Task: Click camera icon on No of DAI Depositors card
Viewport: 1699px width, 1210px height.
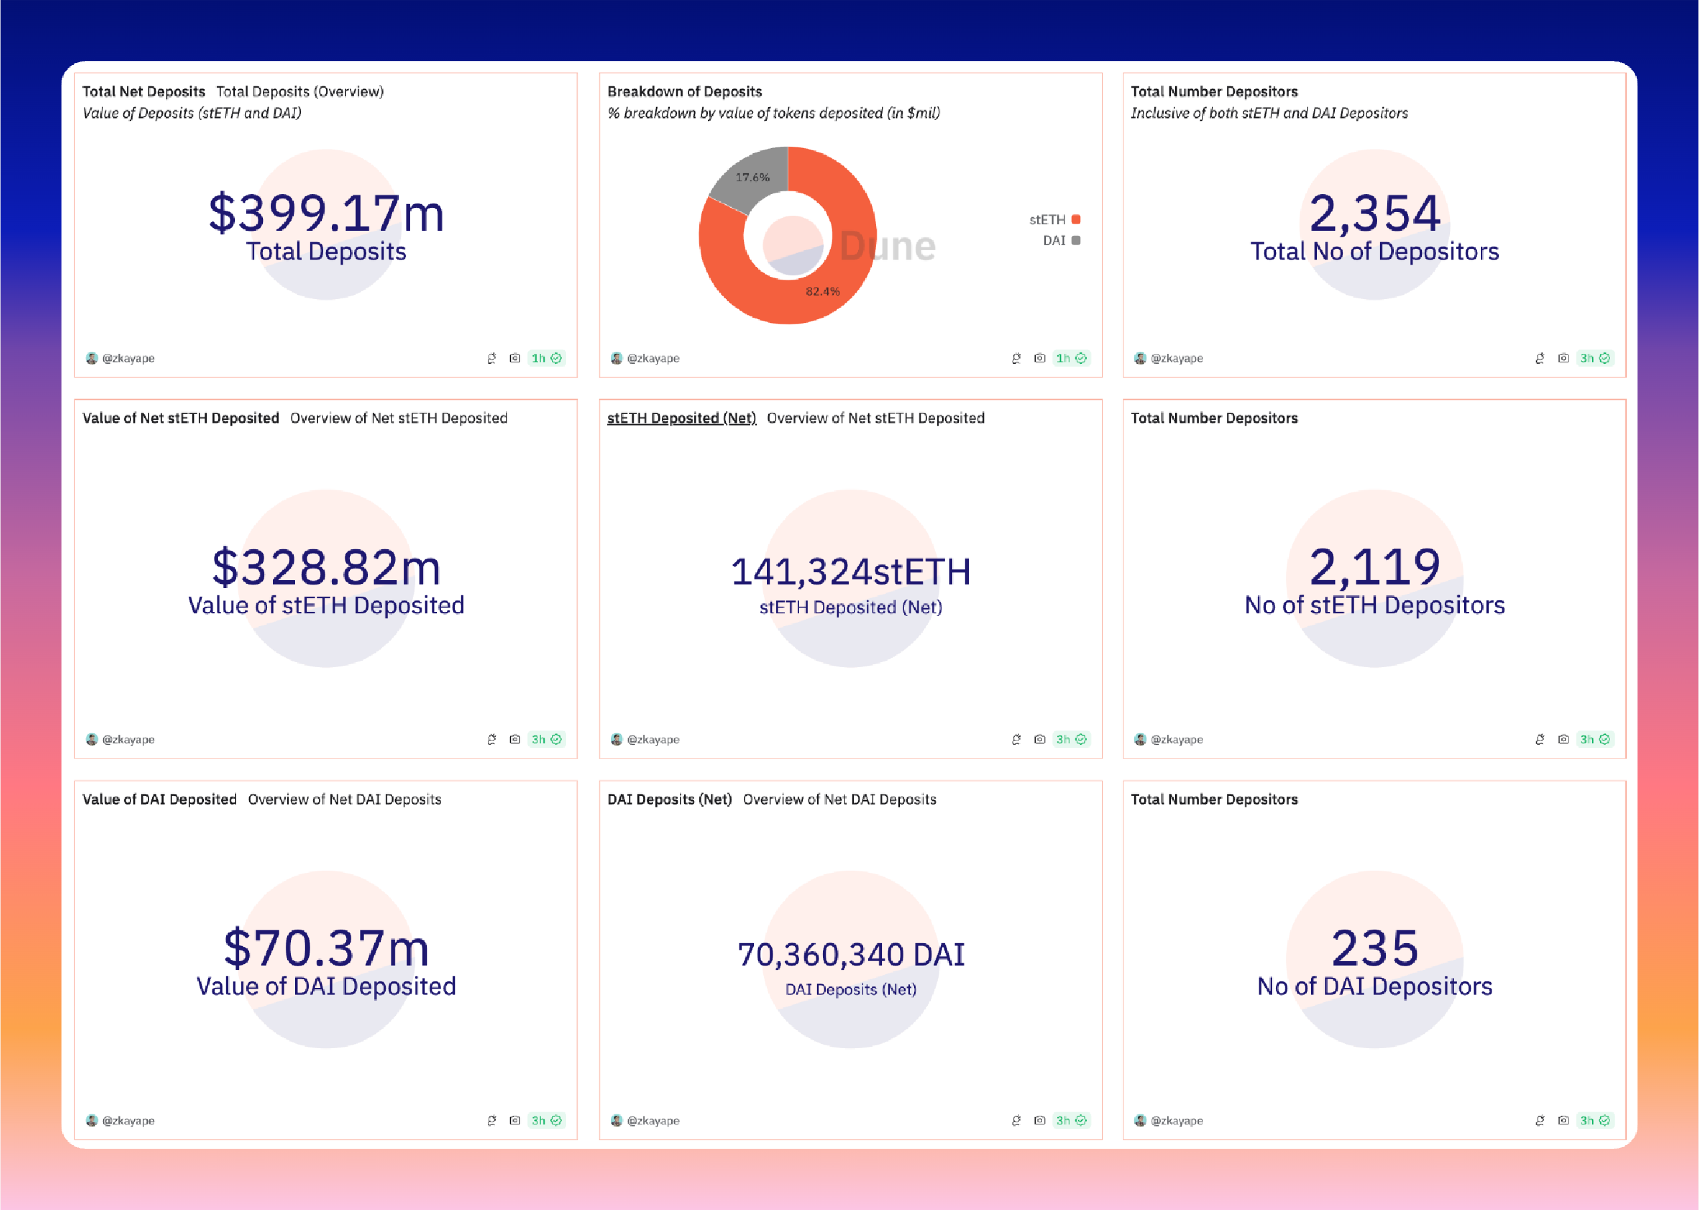Action: point(1563,1120)
